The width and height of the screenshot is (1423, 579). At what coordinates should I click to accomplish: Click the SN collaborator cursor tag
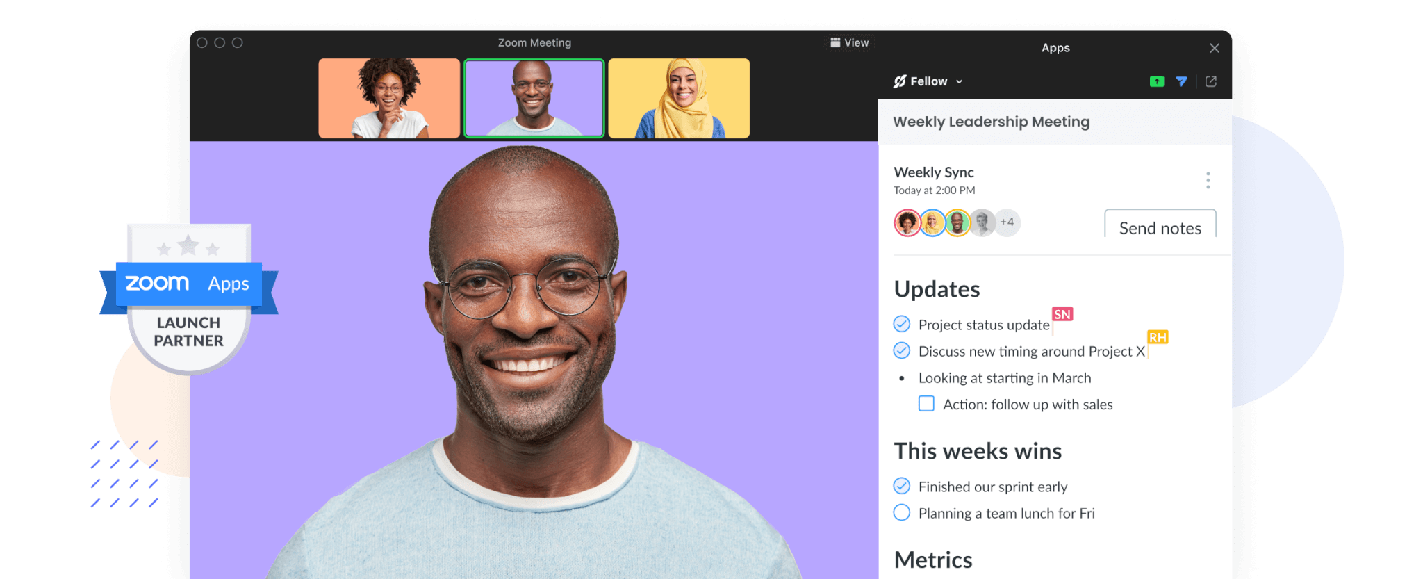(x=1062, y=314)
